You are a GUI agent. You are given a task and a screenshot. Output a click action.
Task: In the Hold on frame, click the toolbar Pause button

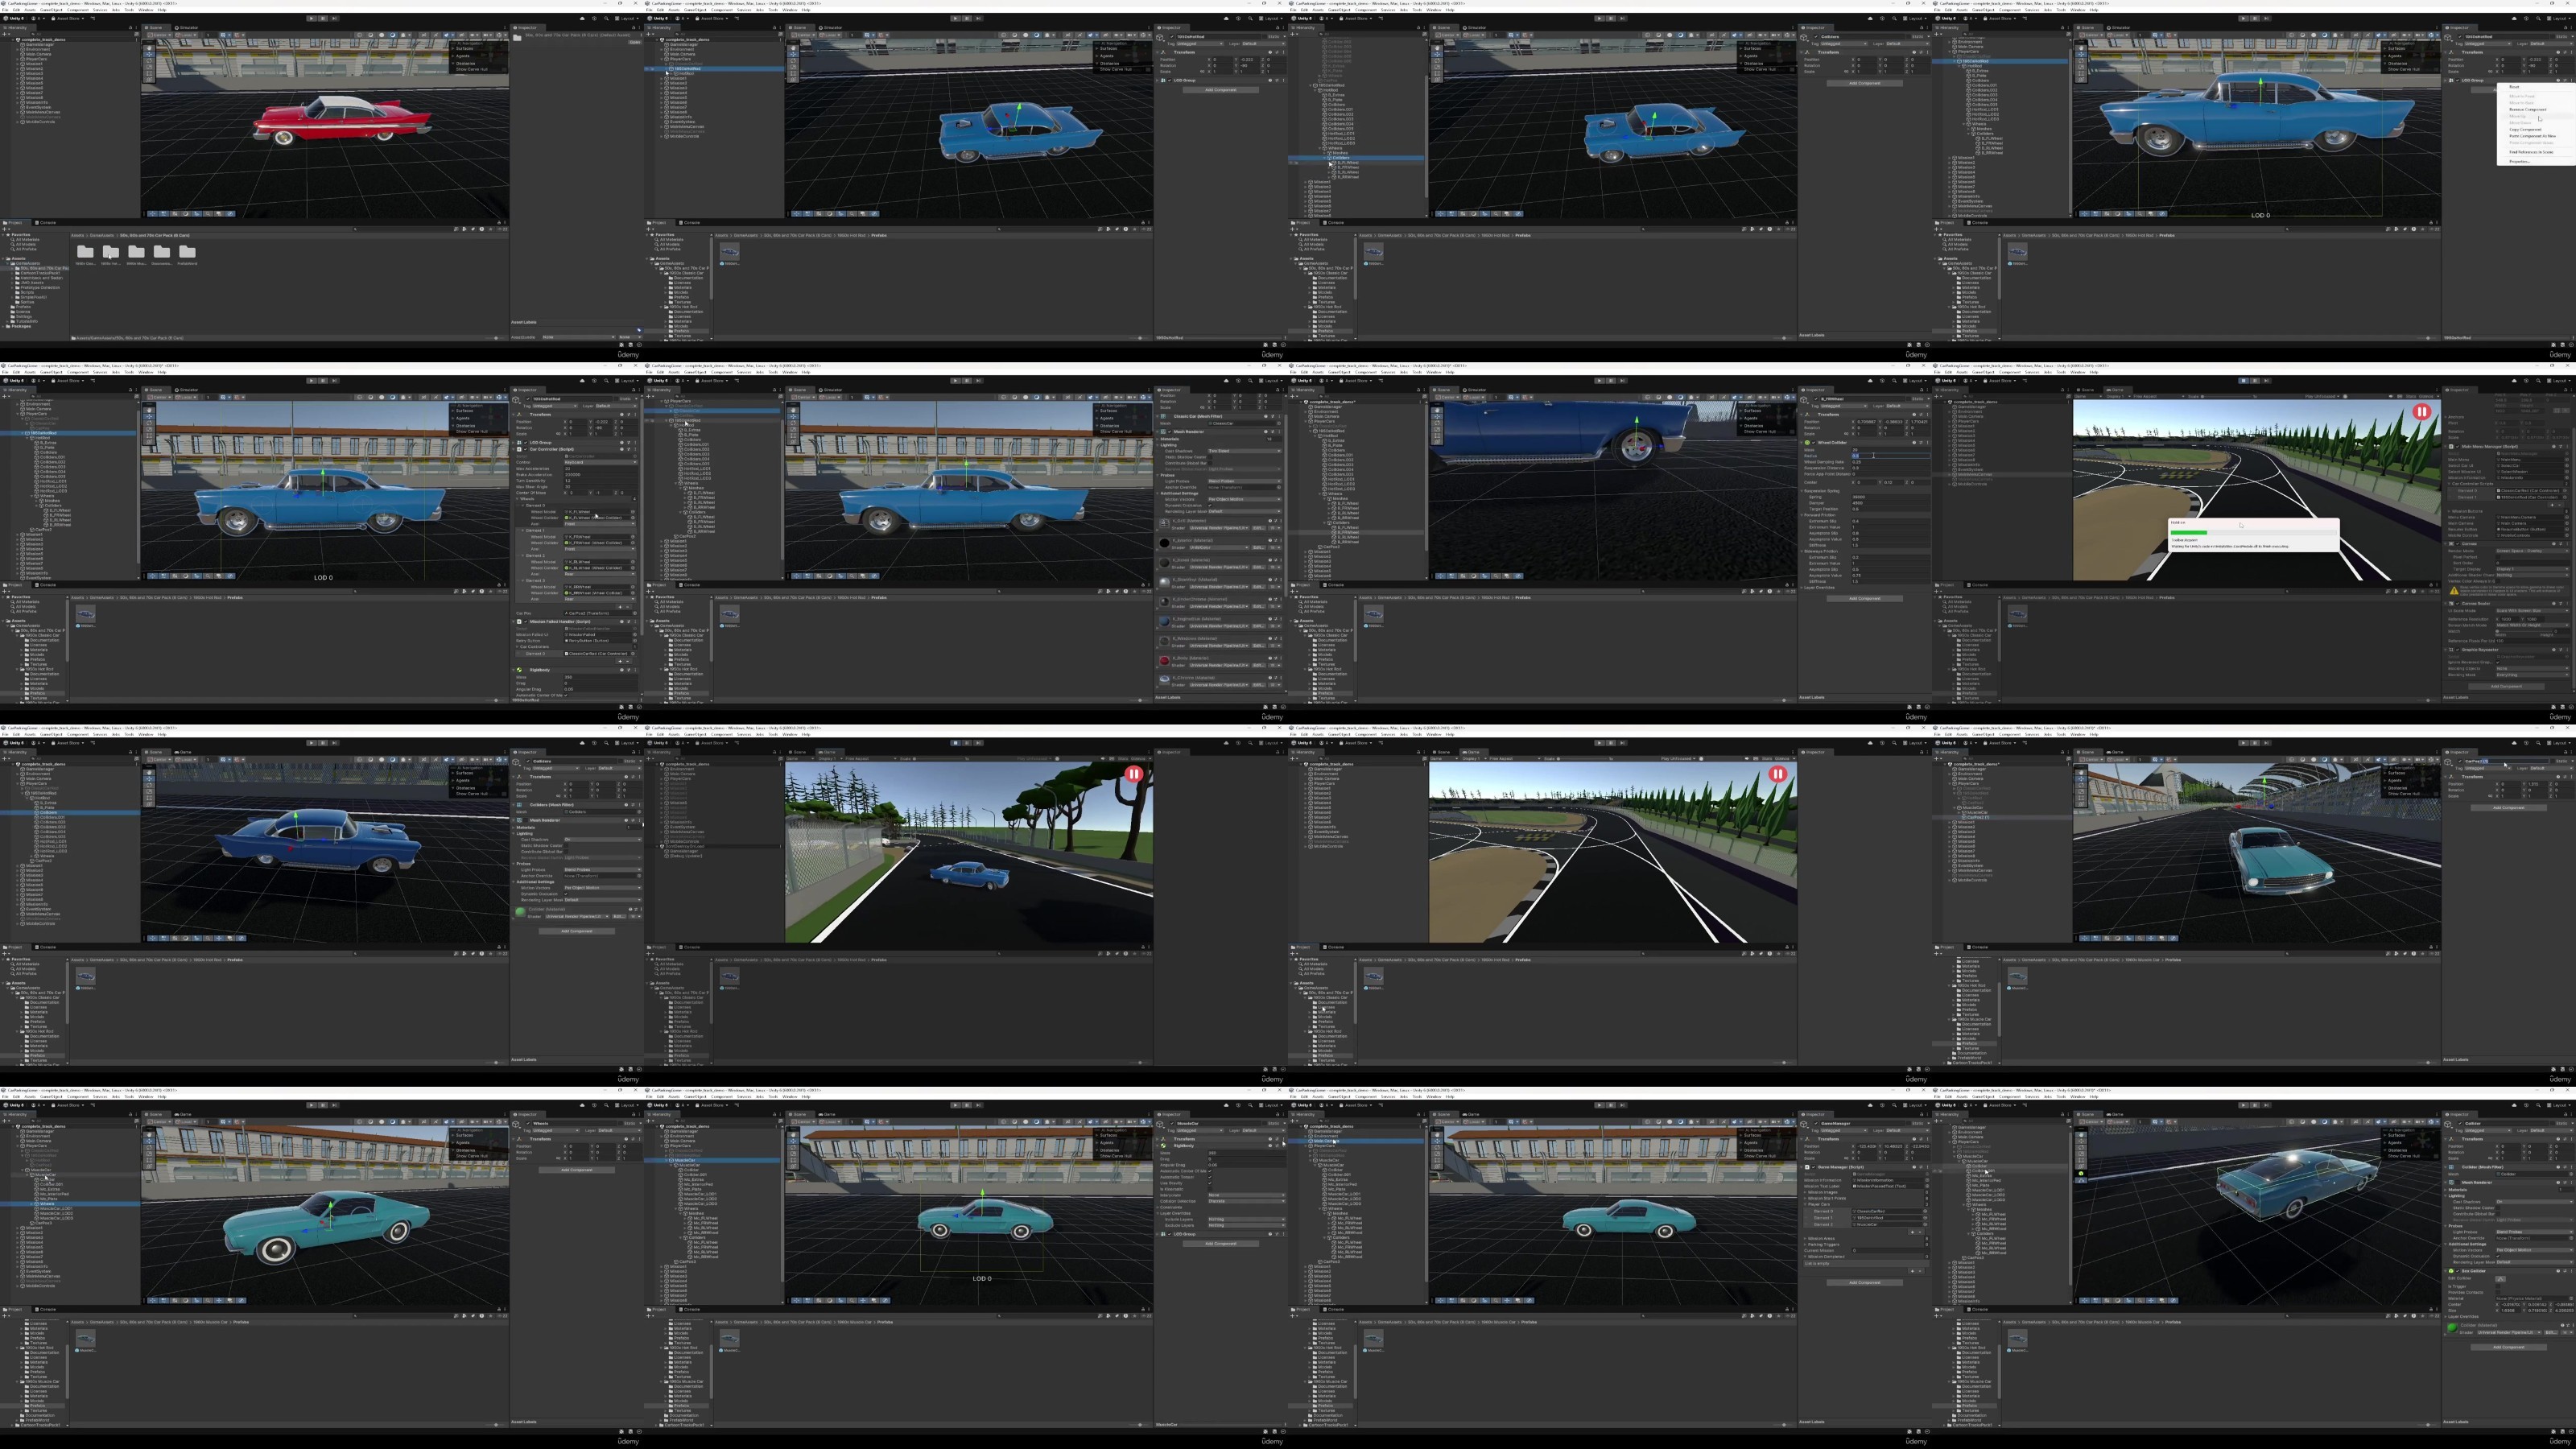[x=2255, y=381]
